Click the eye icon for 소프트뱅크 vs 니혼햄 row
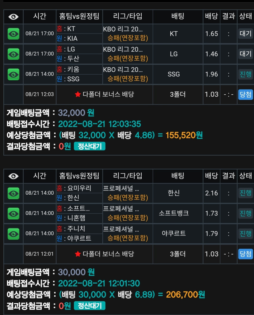 (x=13, y=213)
